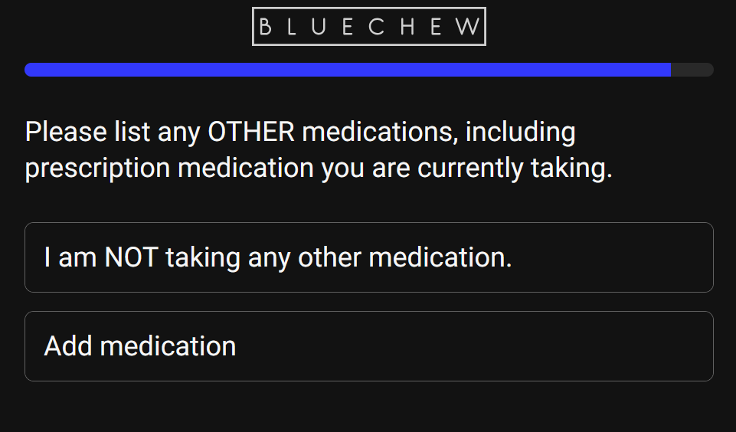Click the letter H in the BLUECHEW logo
The height and width of the screenshot is (432, 736).
coord(407,27)
